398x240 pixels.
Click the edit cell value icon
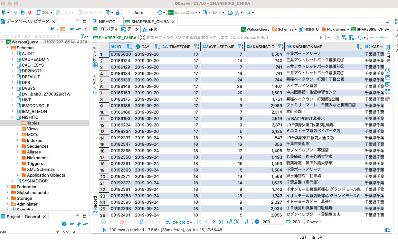coord(168,222)
